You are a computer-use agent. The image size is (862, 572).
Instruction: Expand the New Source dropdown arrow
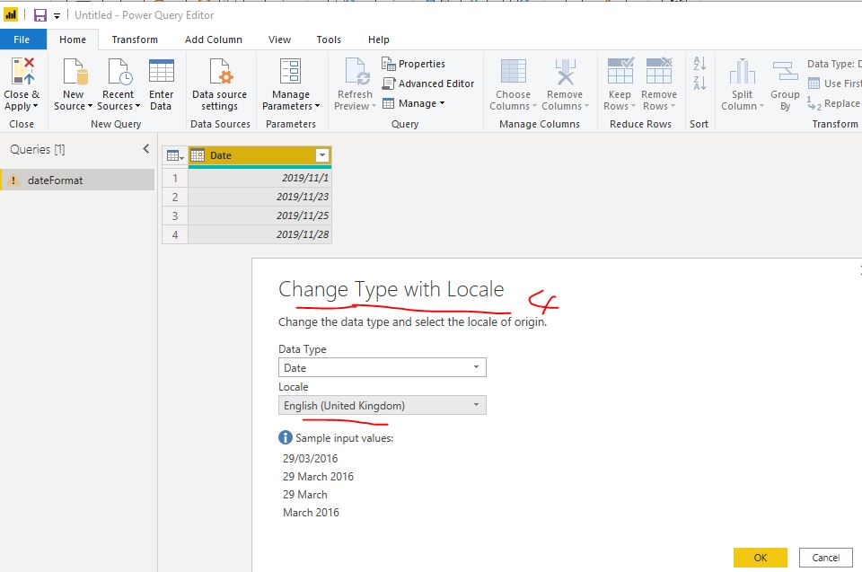point(90,106)
